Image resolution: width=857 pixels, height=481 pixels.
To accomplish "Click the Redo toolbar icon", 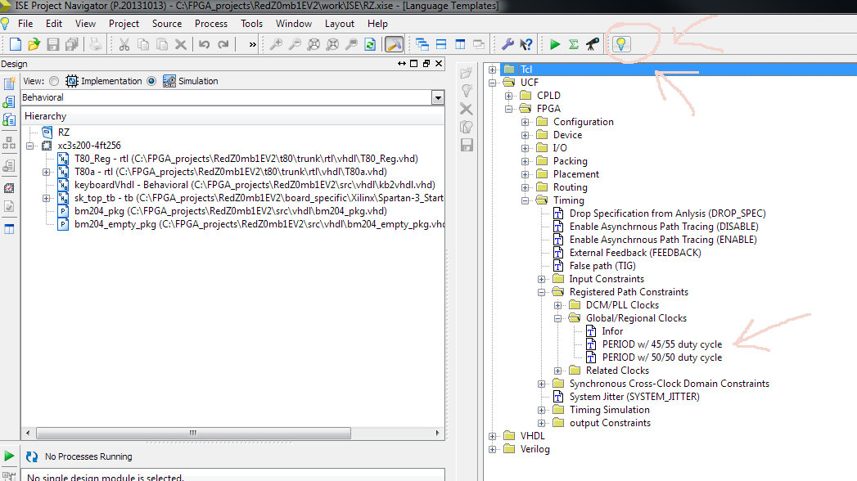I will point(223,44).
